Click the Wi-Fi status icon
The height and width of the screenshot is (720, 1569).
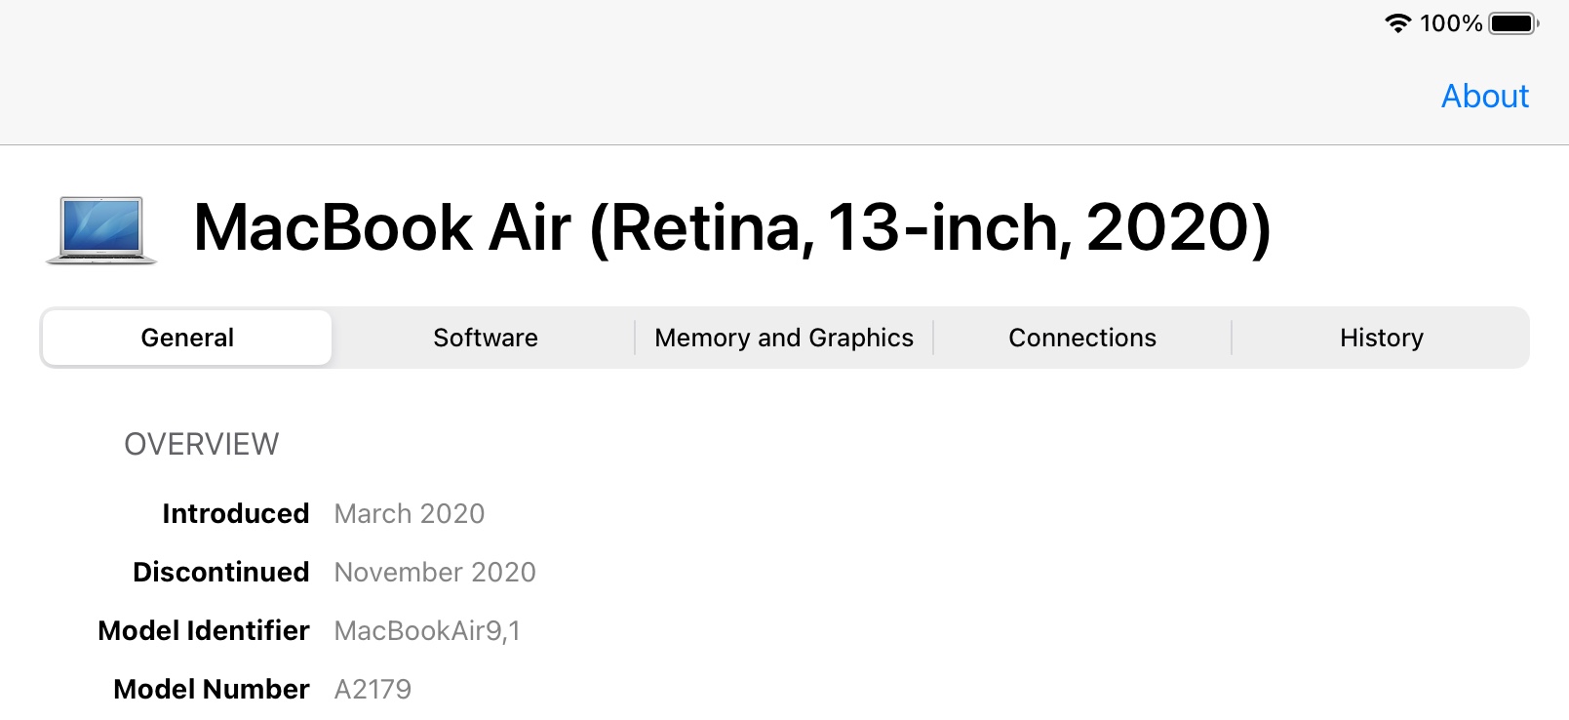coord(1398,23)
